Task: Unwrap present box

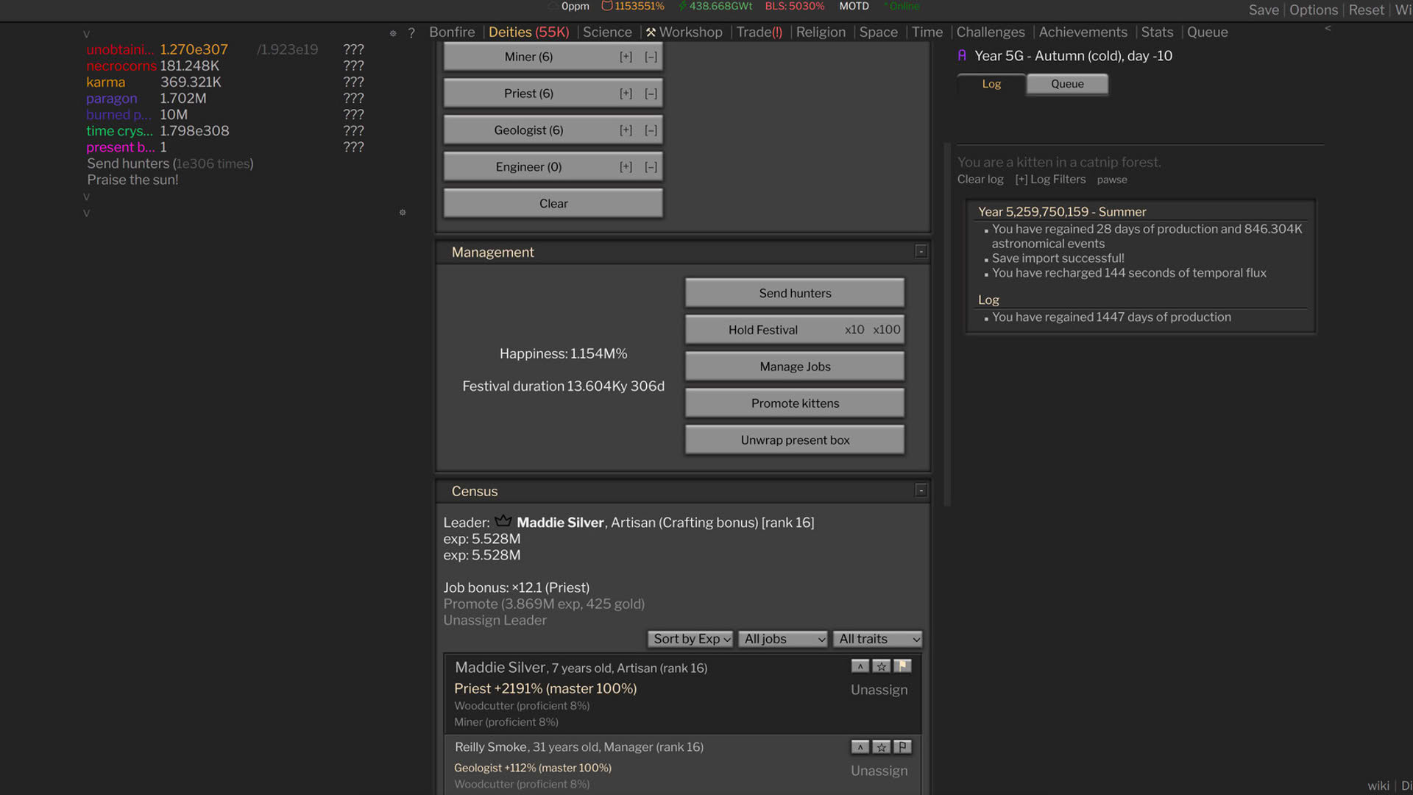Action: coord(795,440)
